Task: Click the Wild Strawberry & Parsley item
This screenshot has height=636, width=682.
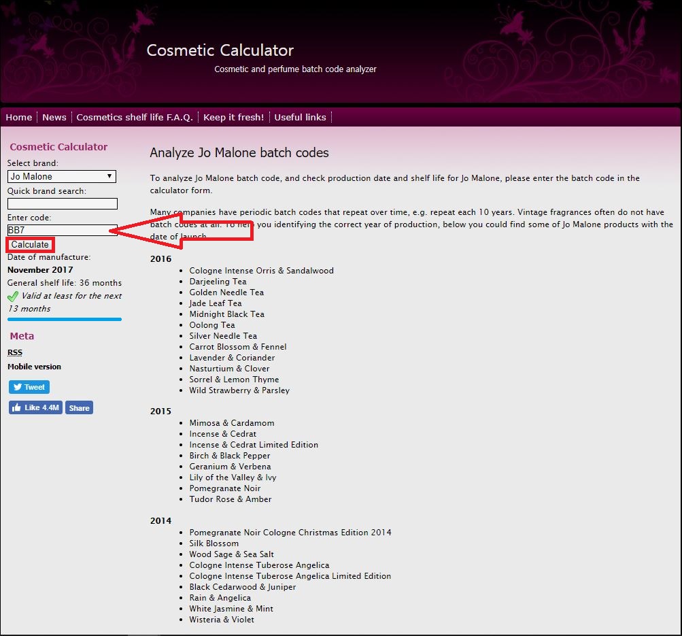Action: (x=239, y=390)
